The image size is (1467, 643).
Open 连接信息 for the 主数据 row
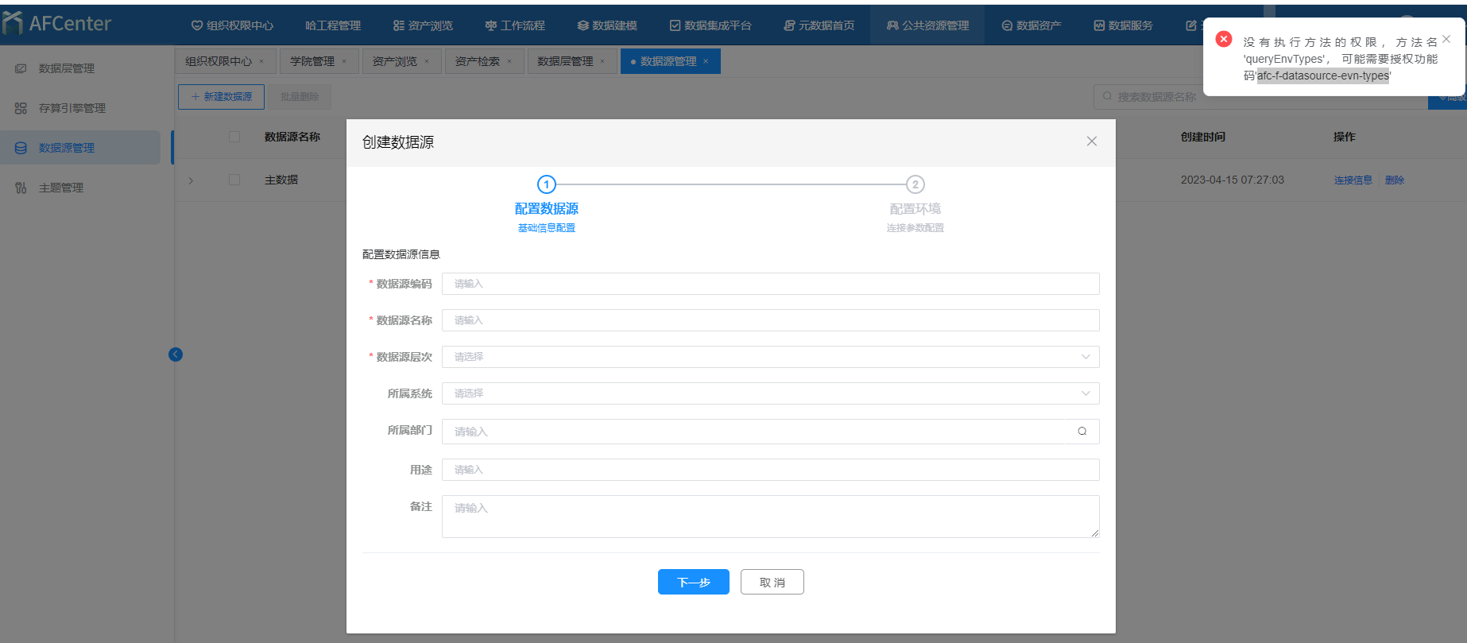pos(1353,180)
